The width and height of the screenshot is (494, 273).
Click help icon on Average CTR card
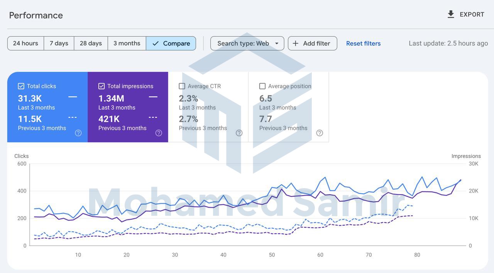click(239, 133)
